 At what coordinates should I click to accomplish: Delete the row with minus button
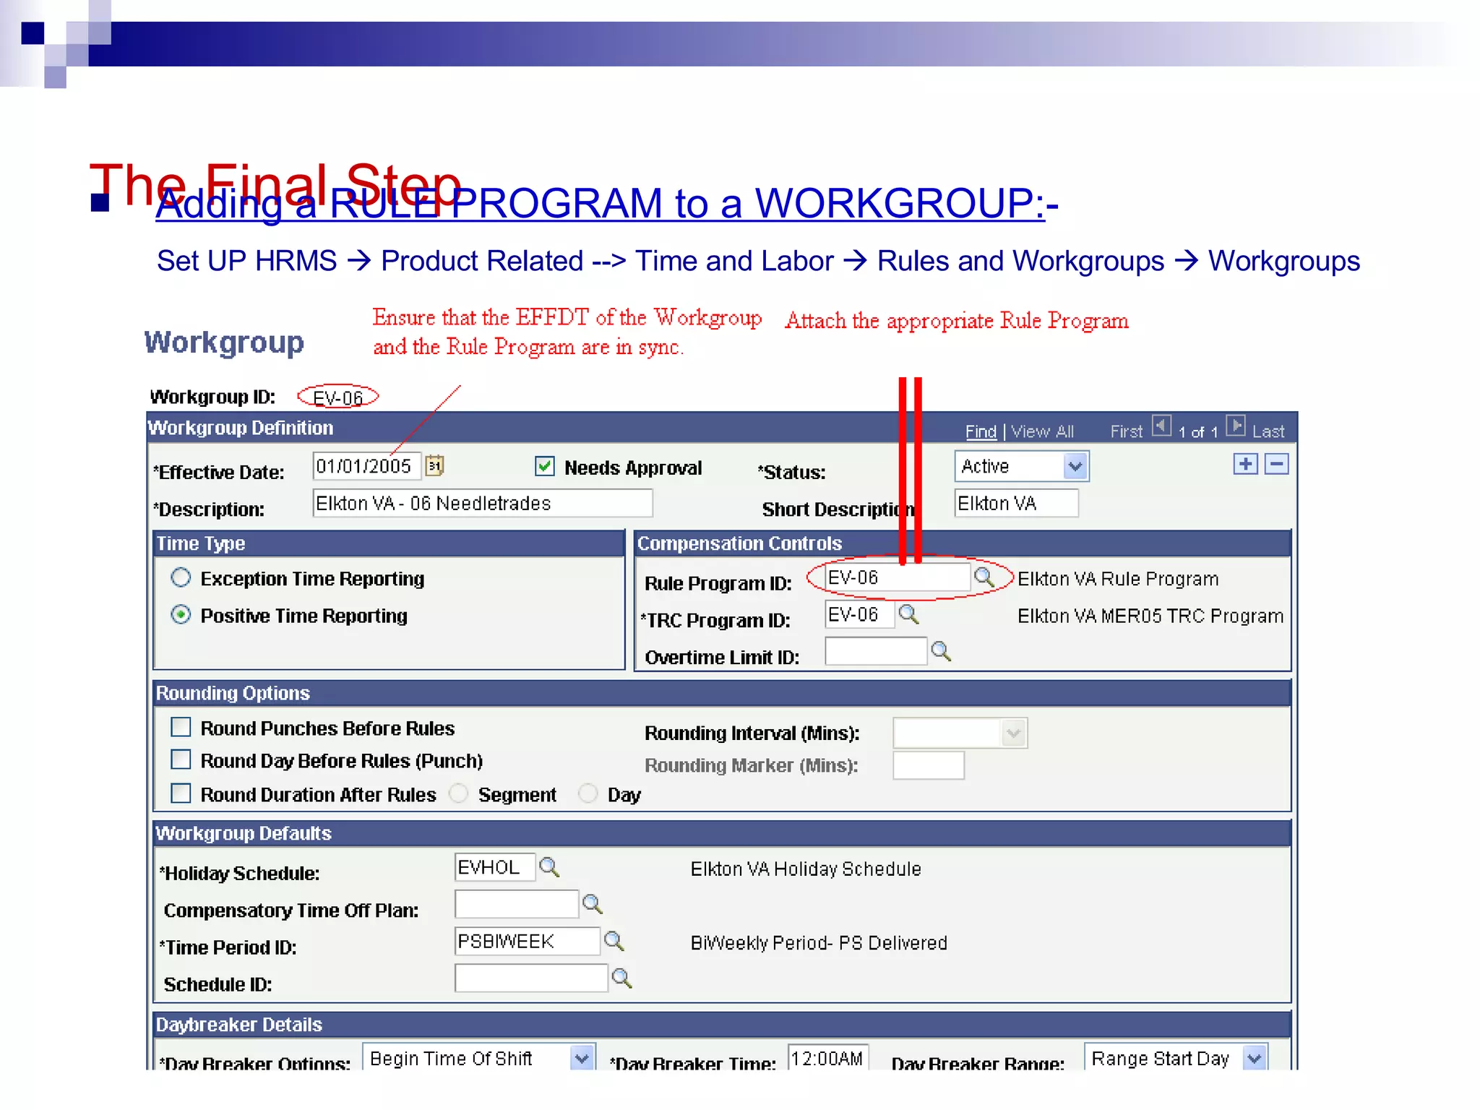(x=1277, y=464)
